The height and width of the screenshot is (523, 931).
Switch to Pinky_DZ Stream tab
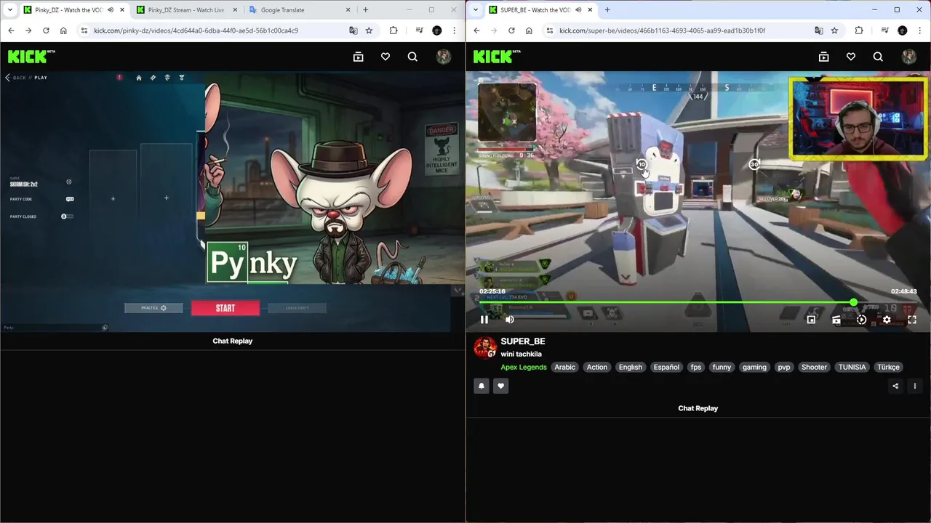187,10
